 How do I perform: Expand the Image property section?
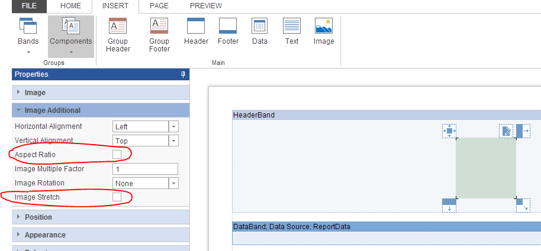[101, 93]
